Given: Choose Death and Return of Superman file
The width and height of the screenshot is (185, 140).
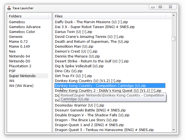Looking at the screenshot, I should click(x=92, y=42).
